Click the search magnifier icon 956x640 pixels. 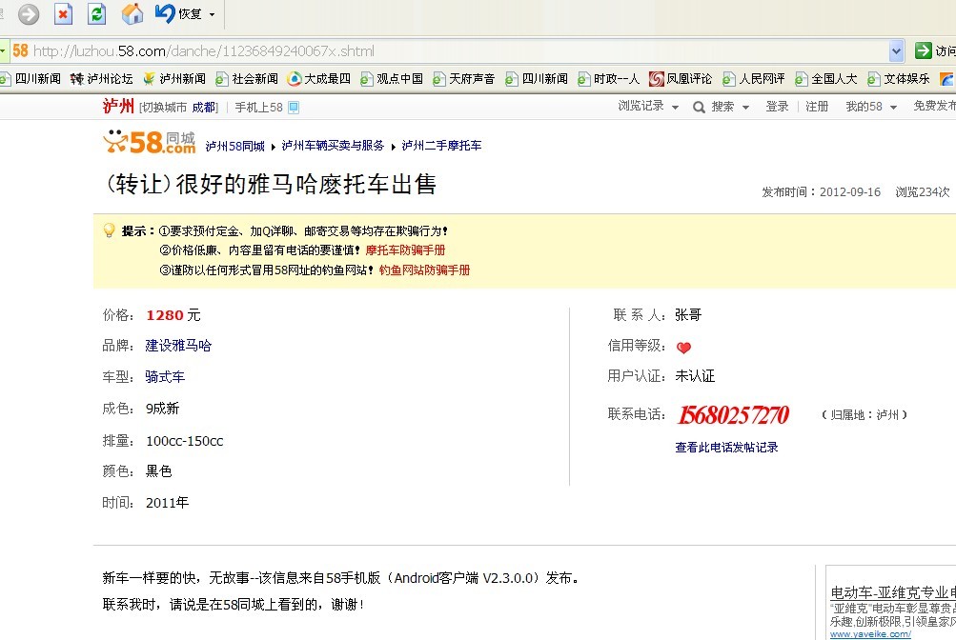click(x=699, y=108)
